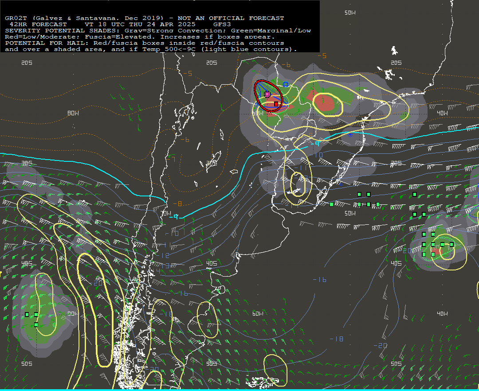Select the filled blue dot under the cyan line

pyautogui.click(x=350, y=134)
